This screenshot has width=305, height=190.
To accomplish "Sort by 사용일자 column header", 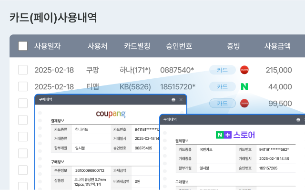I will 48,46.
